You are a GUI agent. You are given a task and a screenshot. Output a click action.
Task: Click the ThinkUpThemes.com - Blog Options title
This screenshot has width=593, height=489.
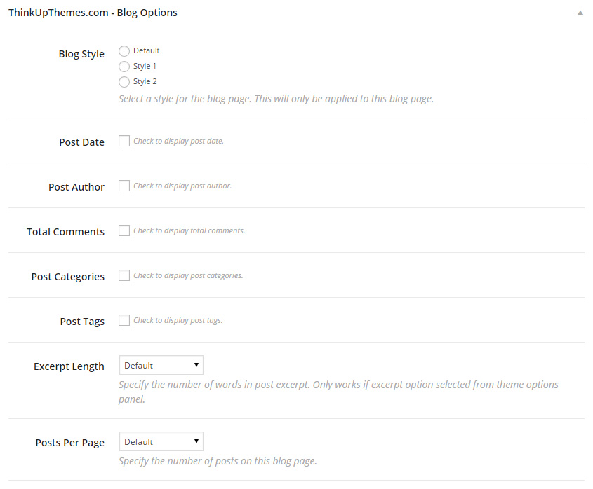pyautogui.click(x=93, y=13)
